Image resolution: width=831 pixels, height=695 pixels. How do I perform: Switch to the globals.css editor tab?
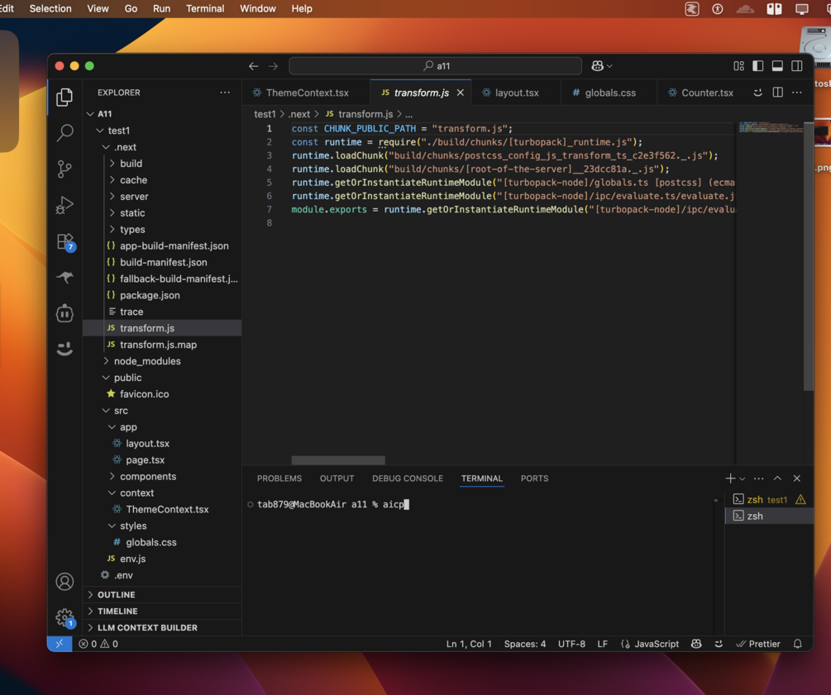[609, 93]
